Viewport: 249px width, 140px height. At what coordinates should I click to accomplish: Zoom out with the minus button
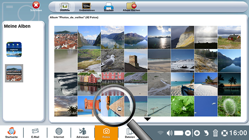(x=188, y=133)
